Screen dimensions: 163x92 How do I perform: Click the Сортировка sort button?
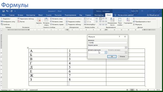click(x=128, y=21)
